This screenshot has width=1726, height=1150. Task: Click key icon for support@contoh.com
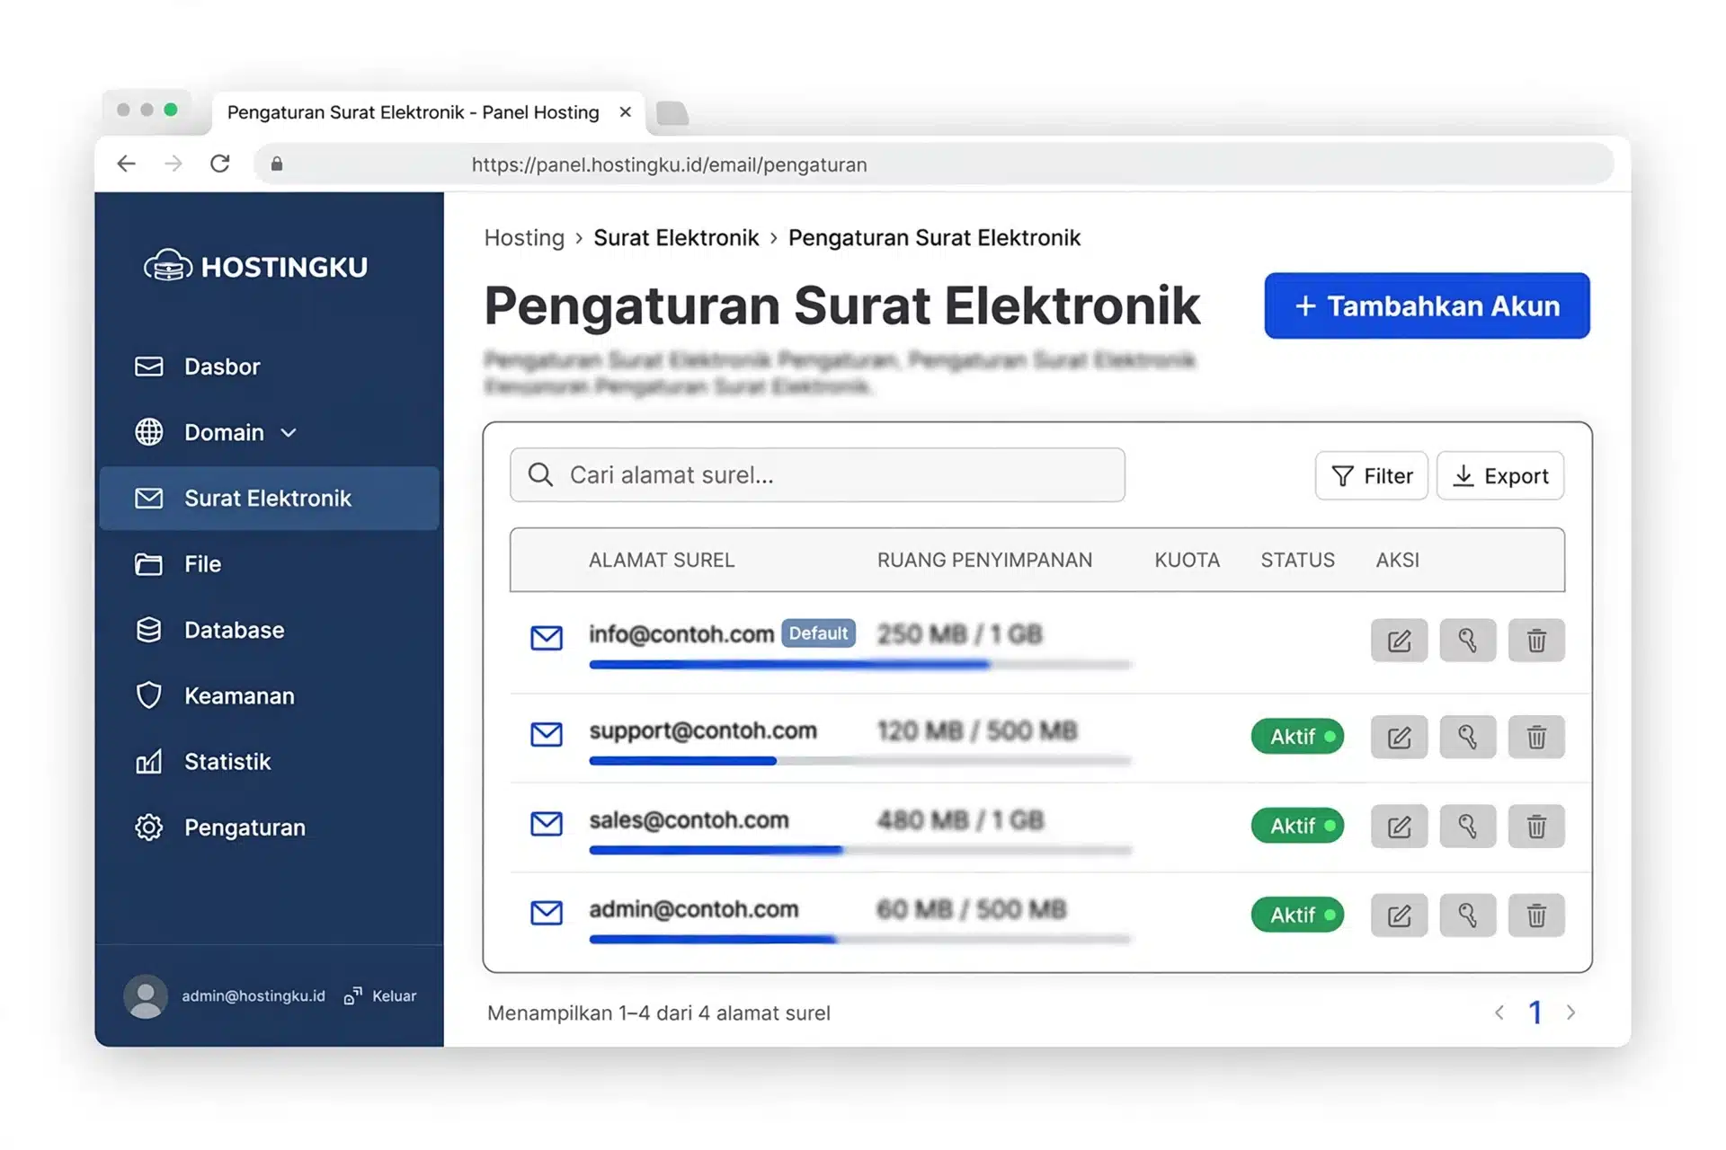[x=1467, y=737]
